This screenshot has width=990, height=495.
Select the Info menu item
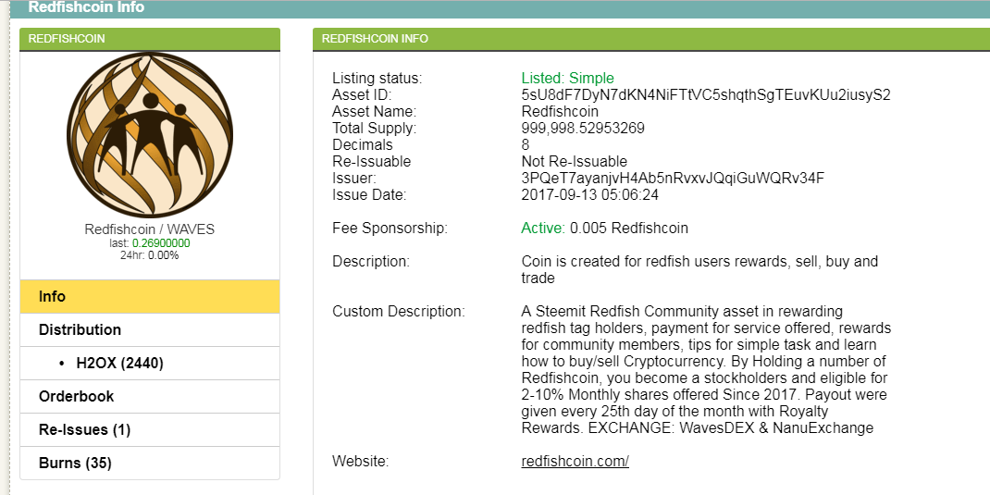(150, 297)
